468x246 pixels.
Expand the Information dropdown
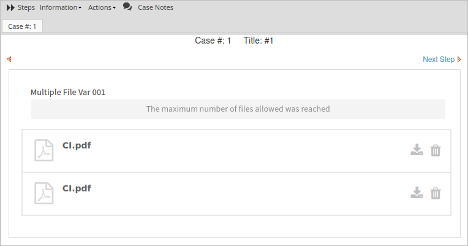pos(61,7)
